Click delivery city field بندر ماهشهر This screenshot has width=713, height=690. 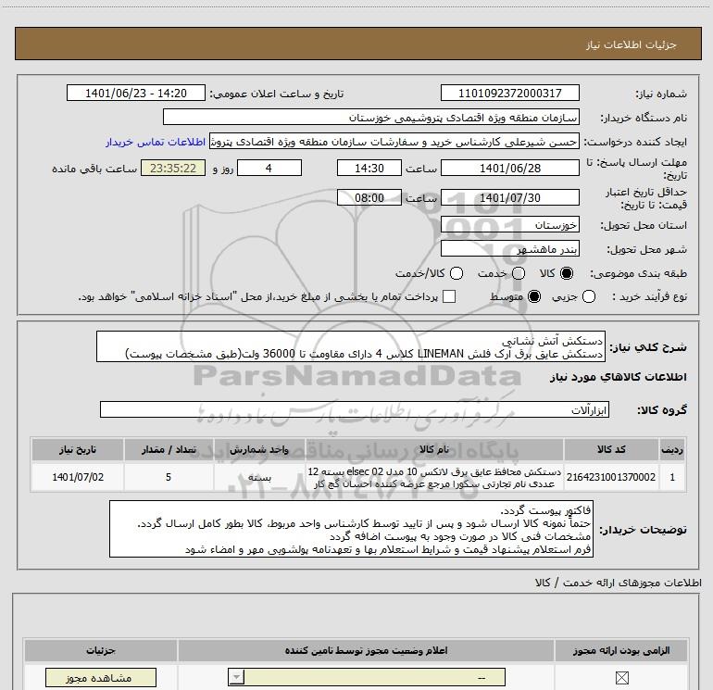coord(509,249)
